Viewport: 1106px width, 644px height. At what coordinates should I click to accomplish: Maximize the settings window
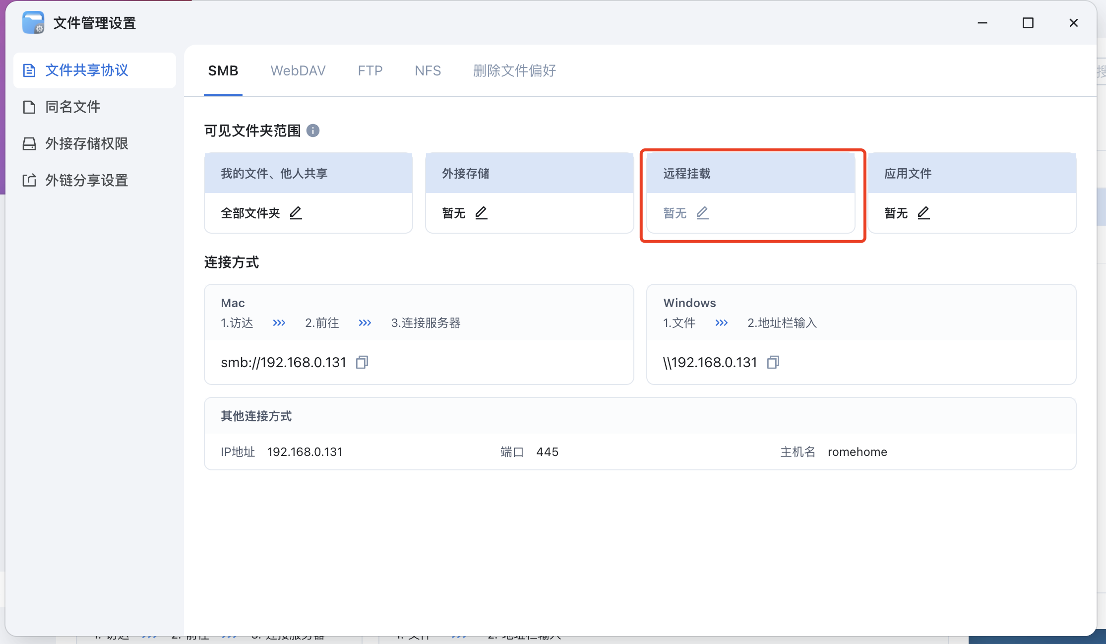pyautogui.click(x=1028, y=23)
